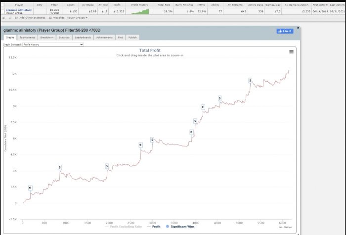Screen dimensions: 346x235
Task: Click the Euro win marker just before 4000 games
Action: click(x=191, y=132)
